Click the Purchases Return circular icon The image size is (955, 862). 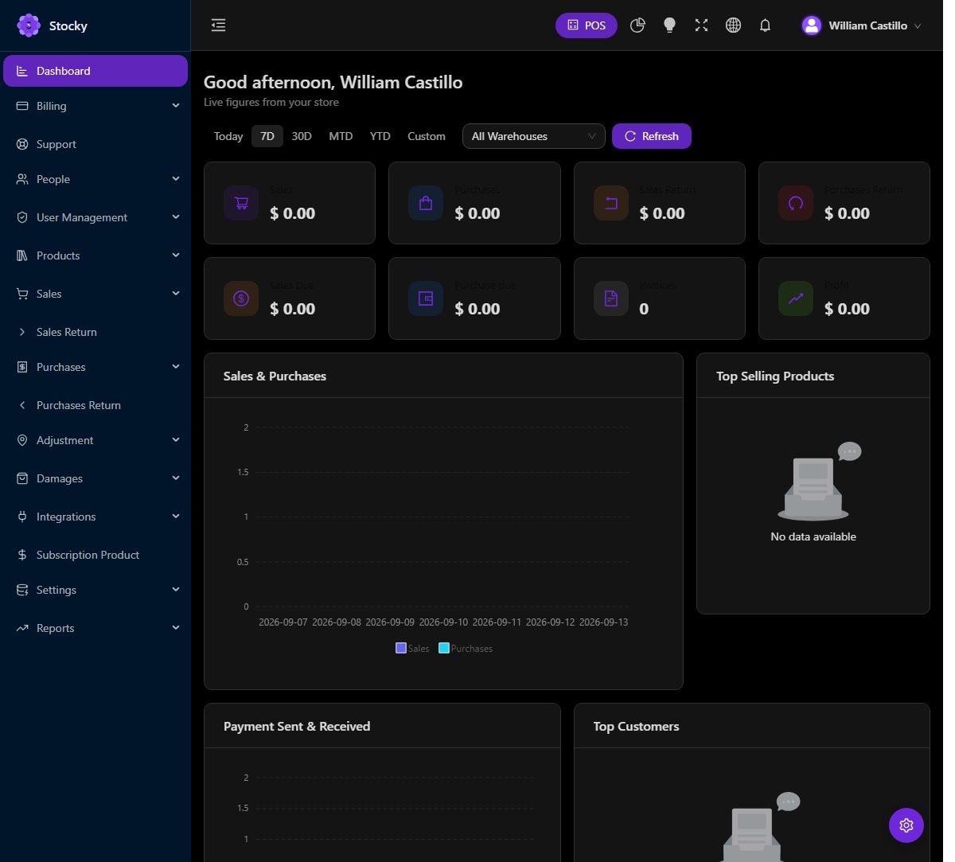[796, 203]
